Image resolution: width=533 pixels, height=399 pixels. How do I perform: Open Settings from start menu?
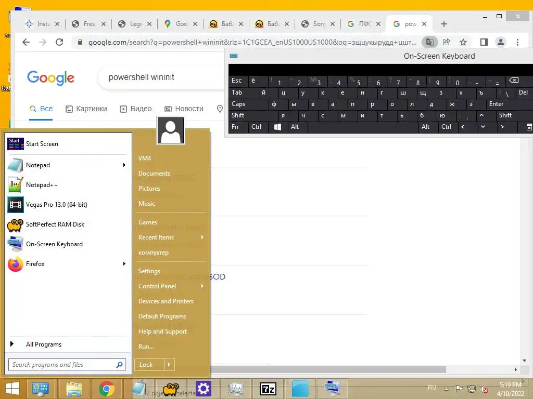(x=149, y=271)
